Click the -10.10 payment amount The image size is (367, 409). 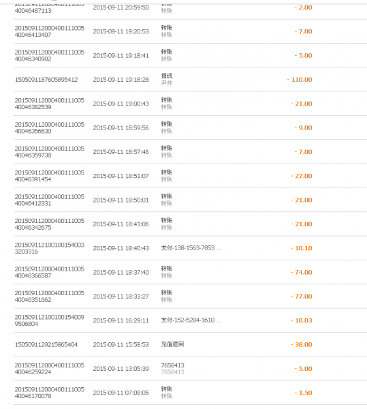coord(302,248)
